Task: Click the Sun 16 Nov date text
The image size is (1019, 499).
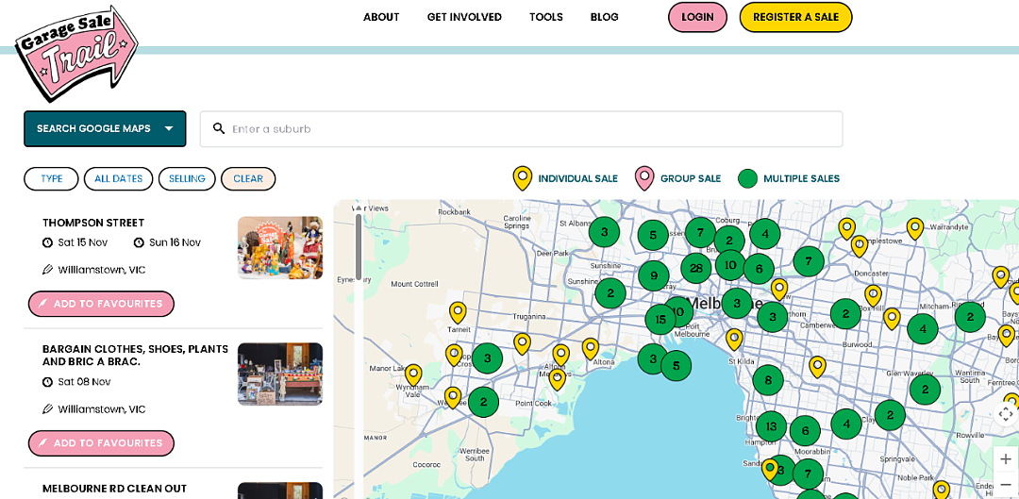Action: [175, 242]
